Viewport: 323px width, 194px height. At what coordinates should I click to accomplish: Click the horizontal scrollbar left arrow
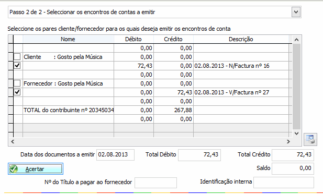[13, 141]
